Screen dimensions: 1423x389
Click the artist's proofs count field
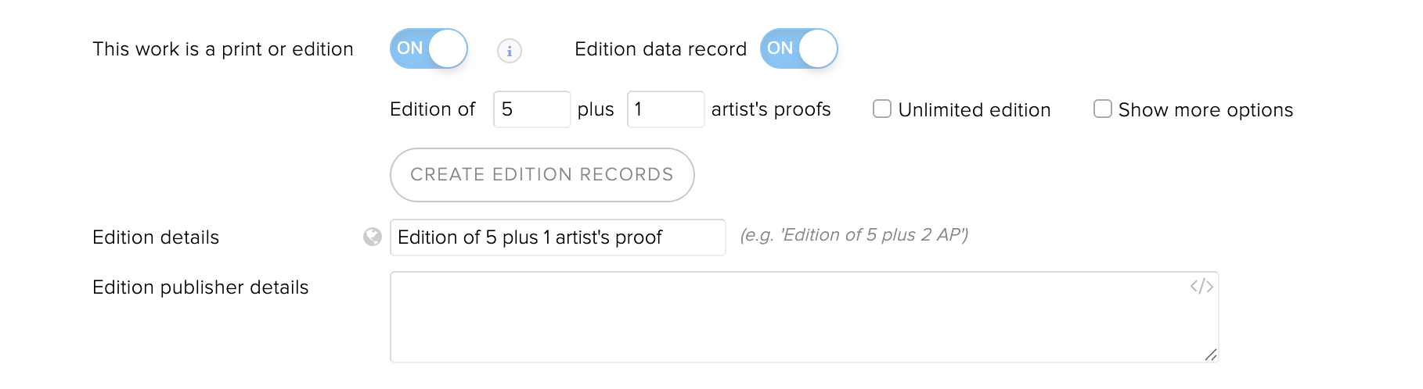pos(666,109)
